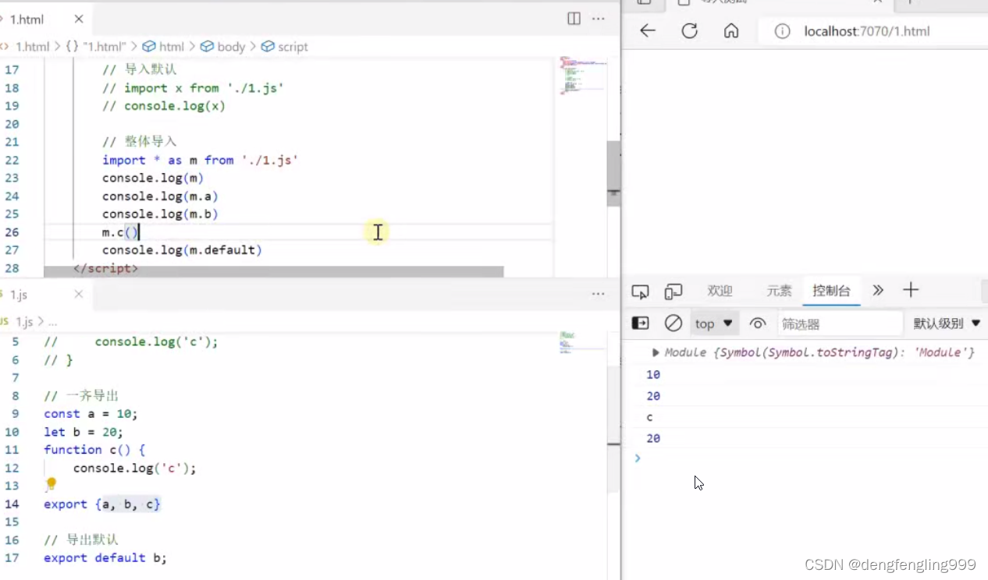988x580 pixels.
Task: Clear the console output
Action: click(673, 323)
